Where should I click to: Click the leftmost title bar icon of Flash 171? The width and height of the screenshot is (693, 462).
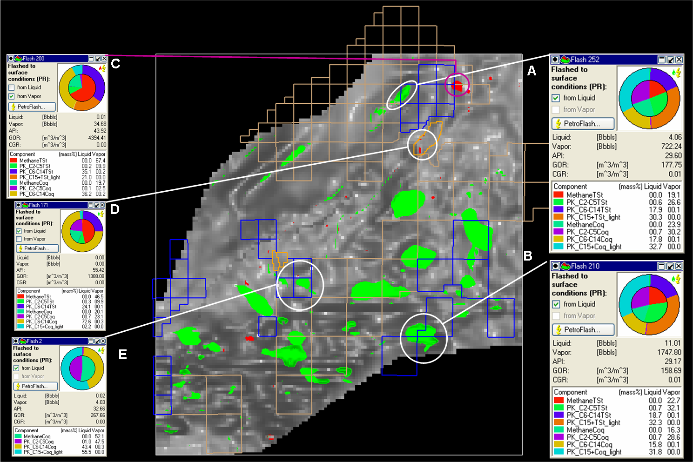19,205
